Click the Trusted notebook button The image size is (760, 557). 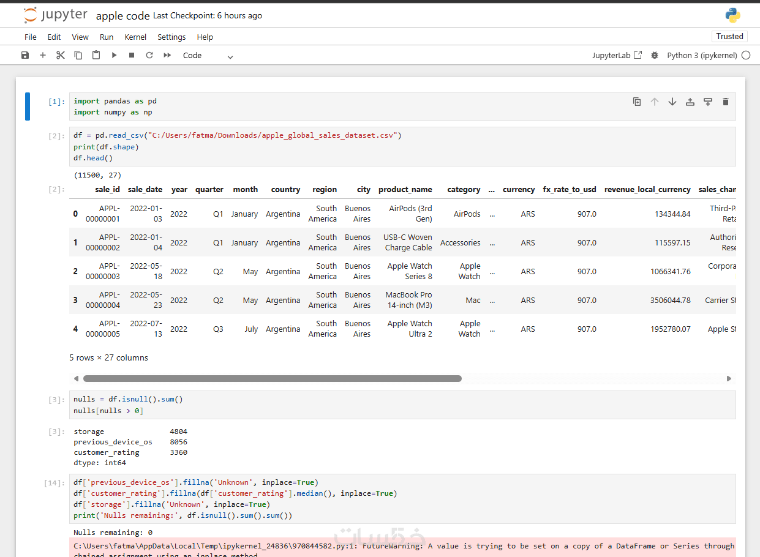coord(729,36)
